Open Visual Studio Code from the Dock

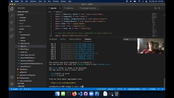pyautogui.click(x=80, y=94)
